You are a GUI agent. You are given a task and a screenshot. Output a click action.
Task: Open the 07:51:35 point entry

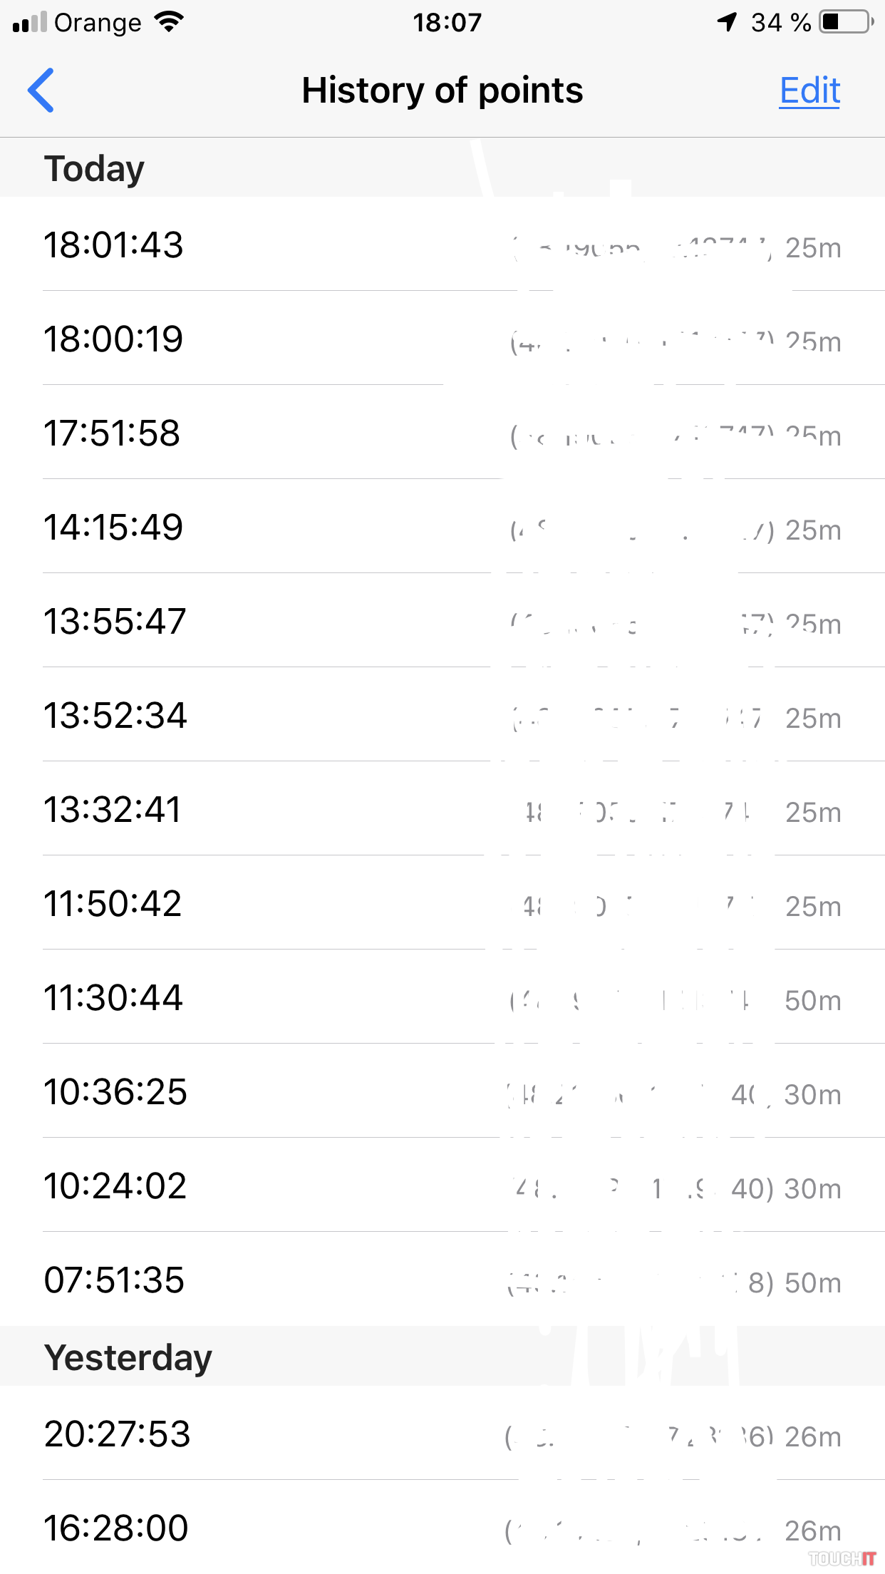point(442,1280)
